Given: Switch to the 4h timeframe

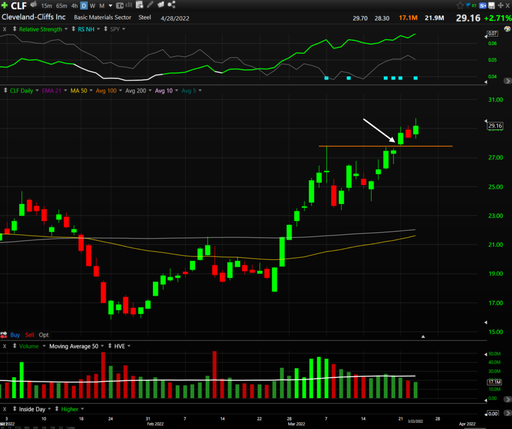Looking at the screenshot, I should 74,6.
